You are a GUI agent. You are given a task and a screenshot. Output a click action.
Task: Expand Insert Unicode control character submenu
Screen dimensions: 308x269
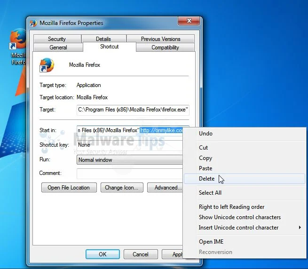tap(245, 228)
